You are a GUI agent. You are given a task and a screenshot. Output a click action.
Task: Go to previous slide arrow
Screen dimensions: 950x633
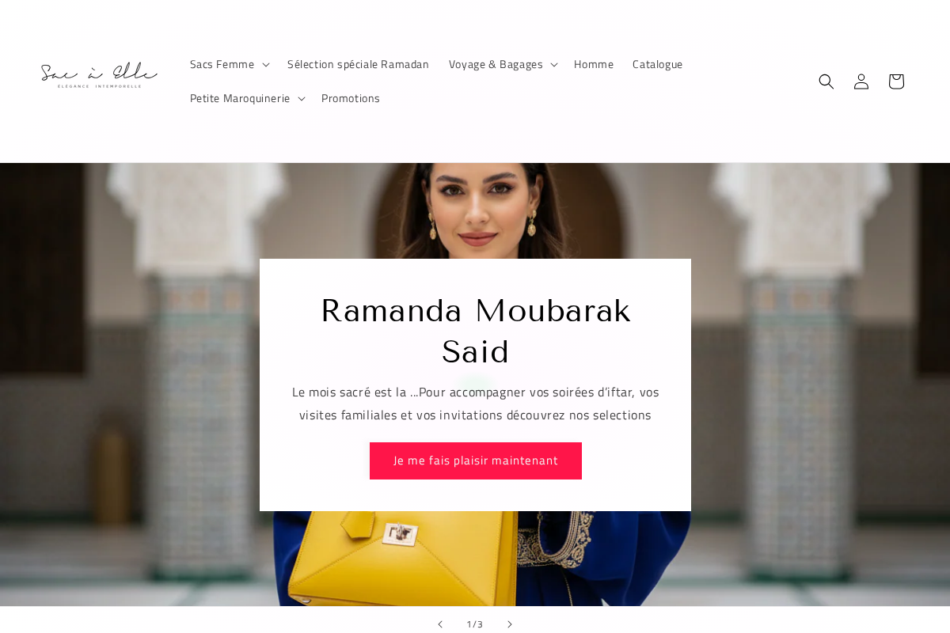click(440, 624)
